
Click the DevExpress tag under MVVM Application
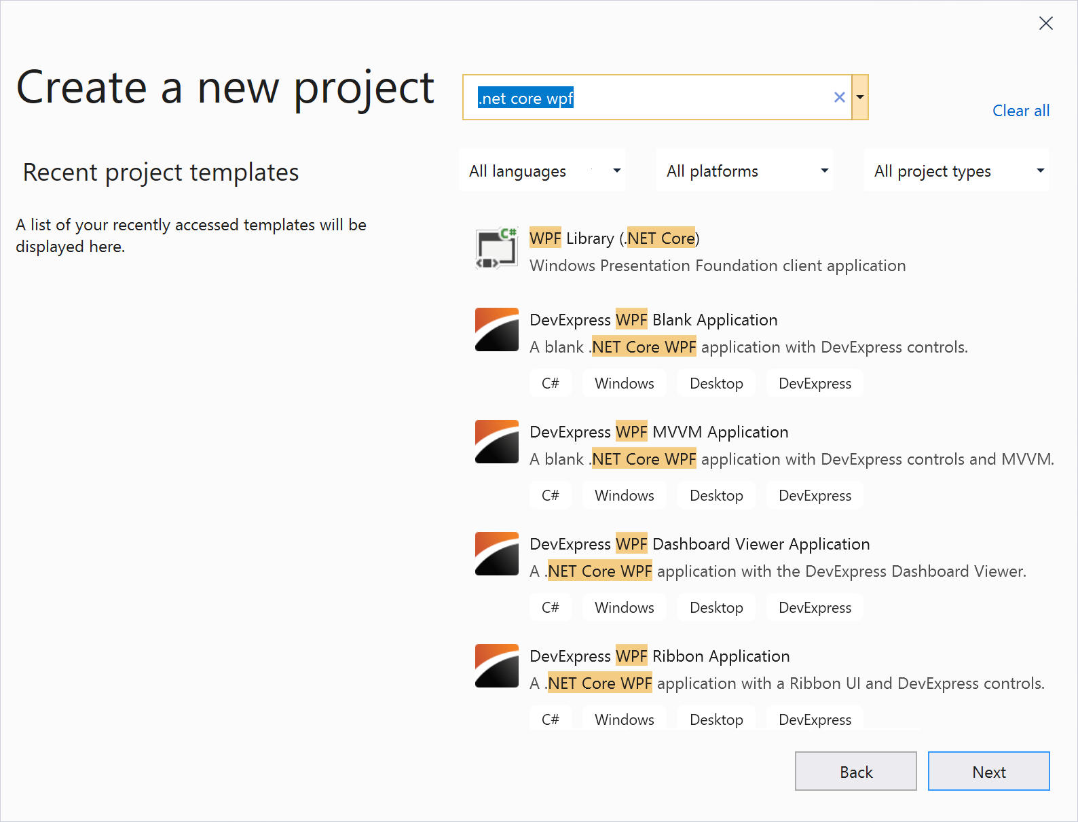815,495
